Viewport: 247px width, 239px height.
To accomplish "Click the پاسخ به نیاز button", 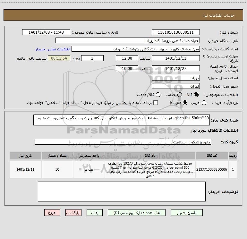I will pyautogui.click(x=186, y=213).
